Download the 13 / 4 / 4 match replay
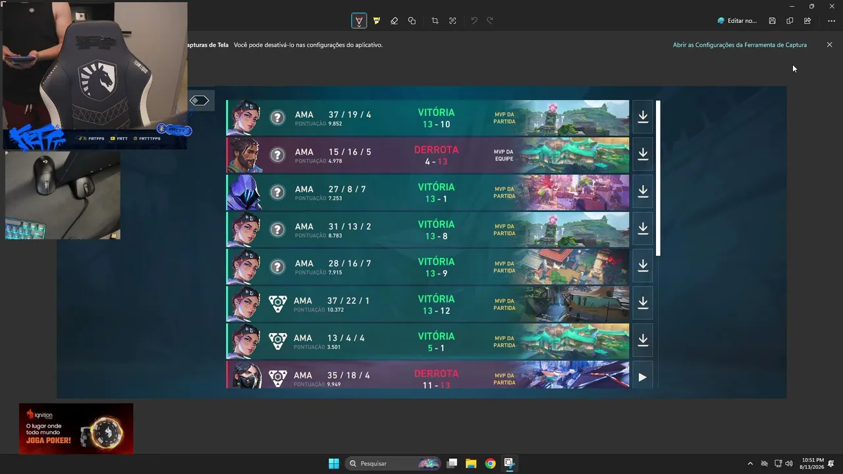Screen dimensions: 843x474 coord(643,340)
